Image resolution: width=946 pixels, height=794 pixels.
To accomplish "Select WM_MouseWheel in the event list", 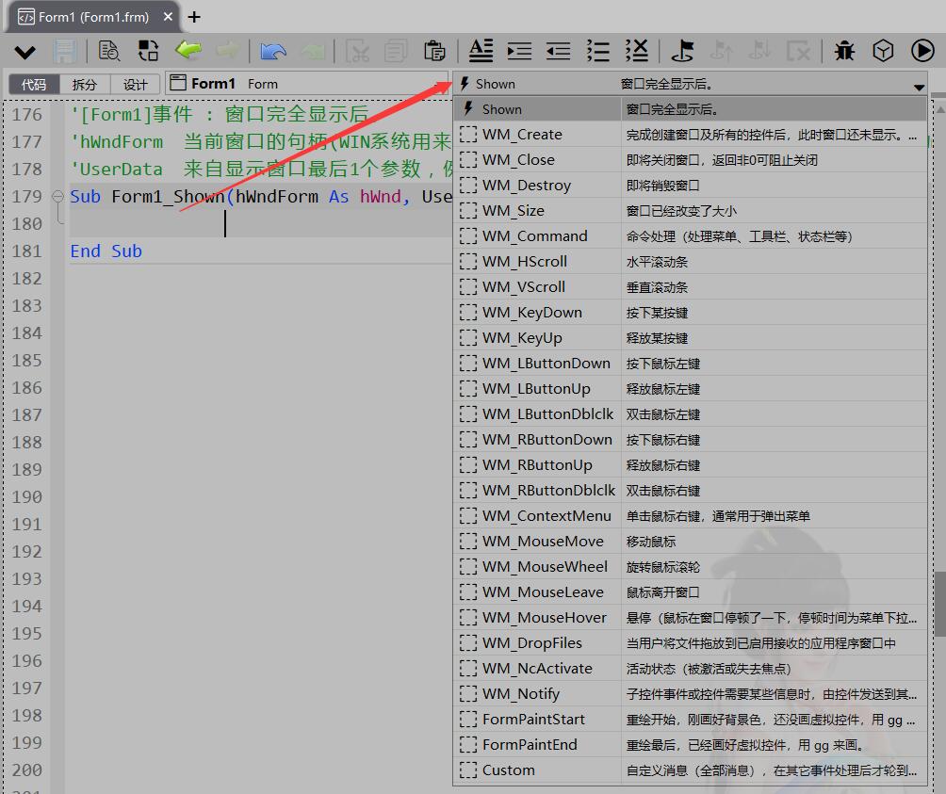I will pos(545,567).
